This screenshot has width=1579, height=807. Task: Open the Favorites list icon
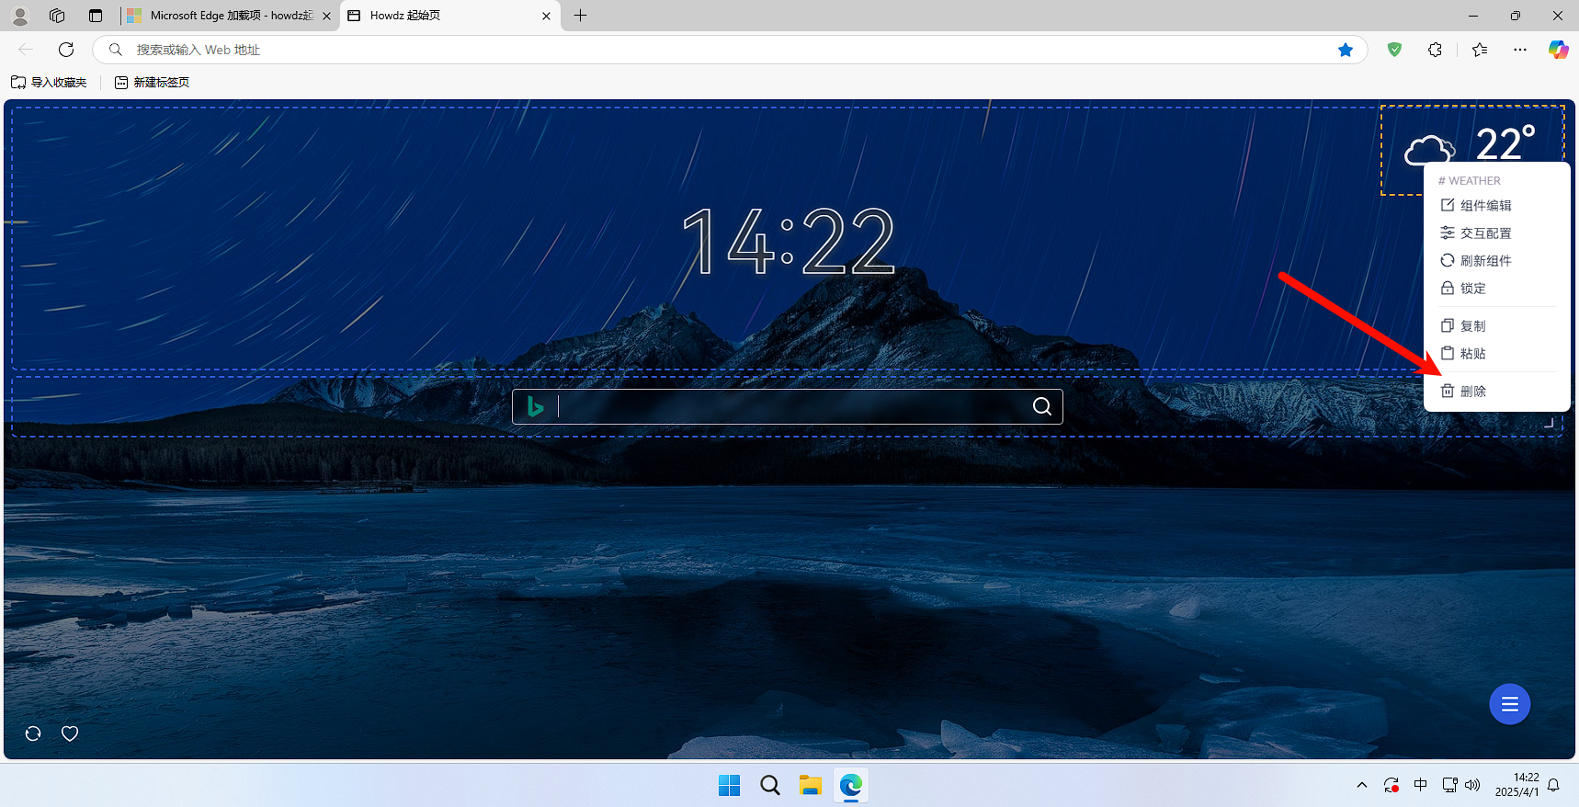1479,50
